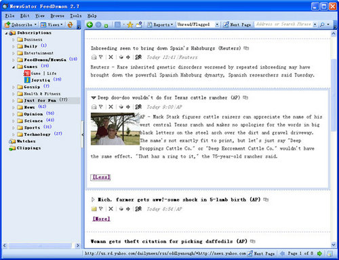Viewport: 339px width, 260px height.
Task: Click Next Page in the toolbar
Action: tap(237, 24)
